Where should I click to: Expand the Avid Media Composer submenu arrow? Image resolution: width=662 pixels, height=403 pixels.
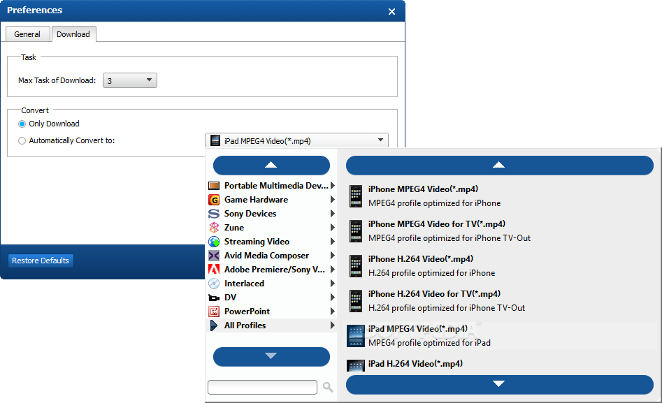333,256
